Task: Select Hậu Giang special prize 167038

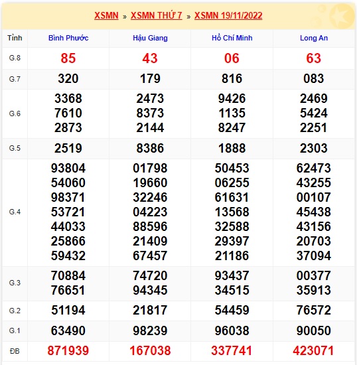Action: click(150, 351)
